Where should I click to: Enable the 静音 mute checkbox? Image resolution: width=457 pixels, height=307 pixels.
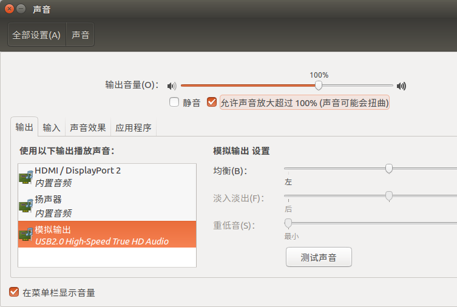coord(174,103)
